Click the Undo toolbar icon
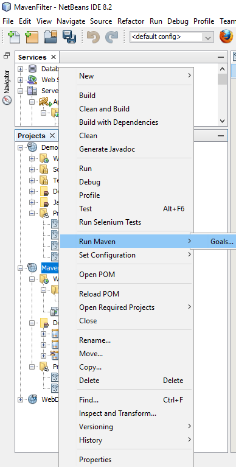Image resolution: width=236 pixels, height=467 pixels. (93, 37)
